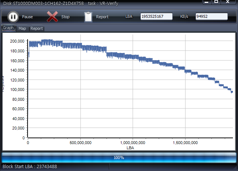Click the red X Stop icon

(x=52, y=17)
